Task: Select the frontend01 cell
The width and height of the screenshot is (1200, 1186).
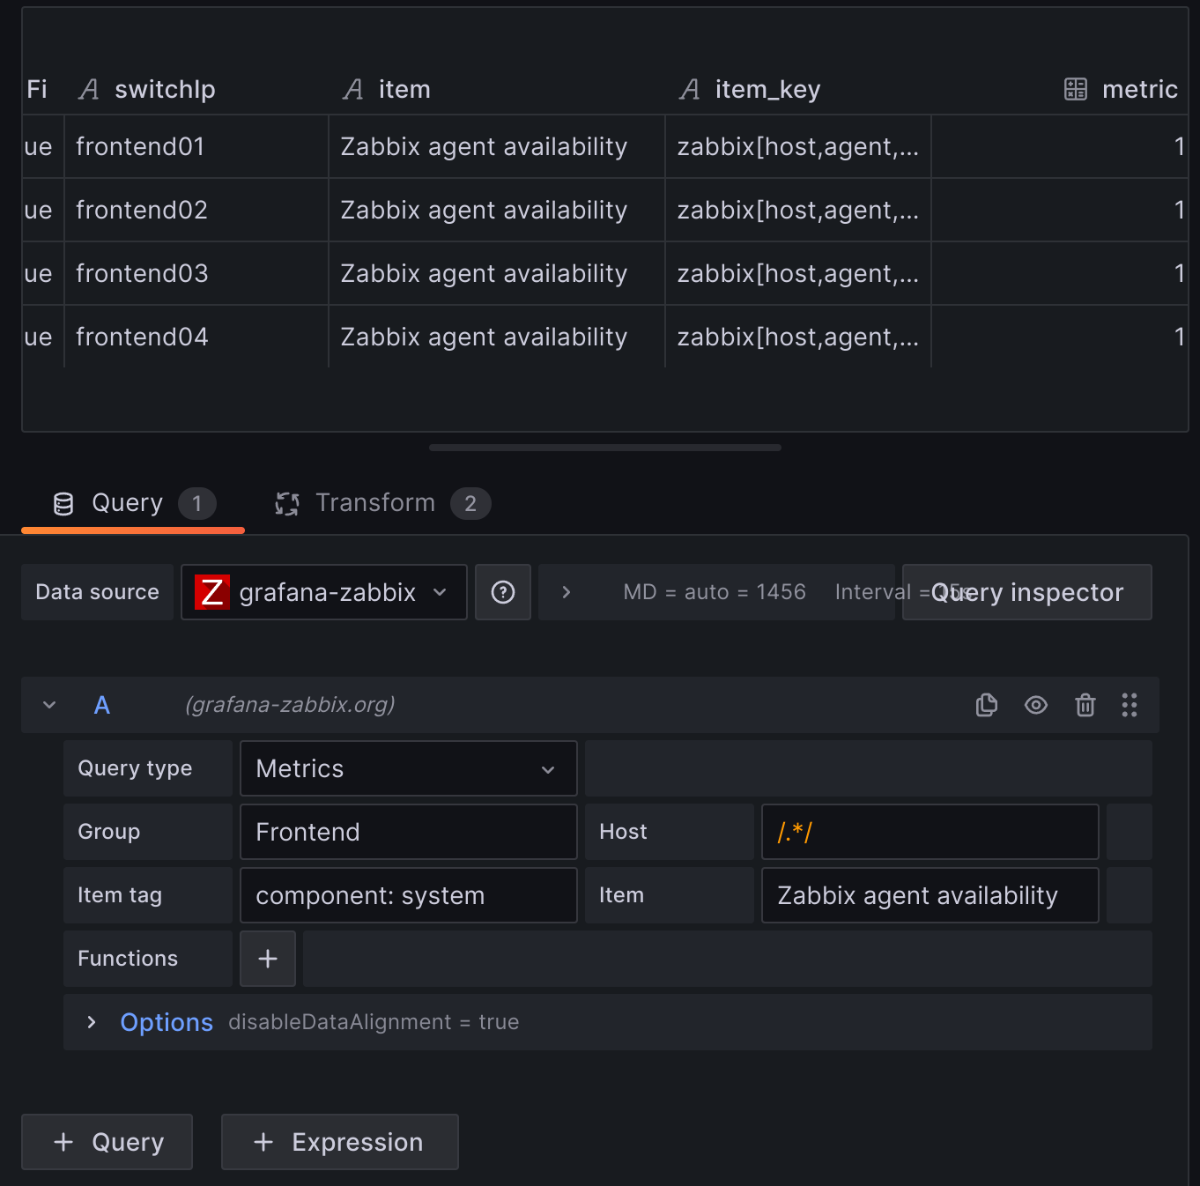Action: click(x=196, y=146)
